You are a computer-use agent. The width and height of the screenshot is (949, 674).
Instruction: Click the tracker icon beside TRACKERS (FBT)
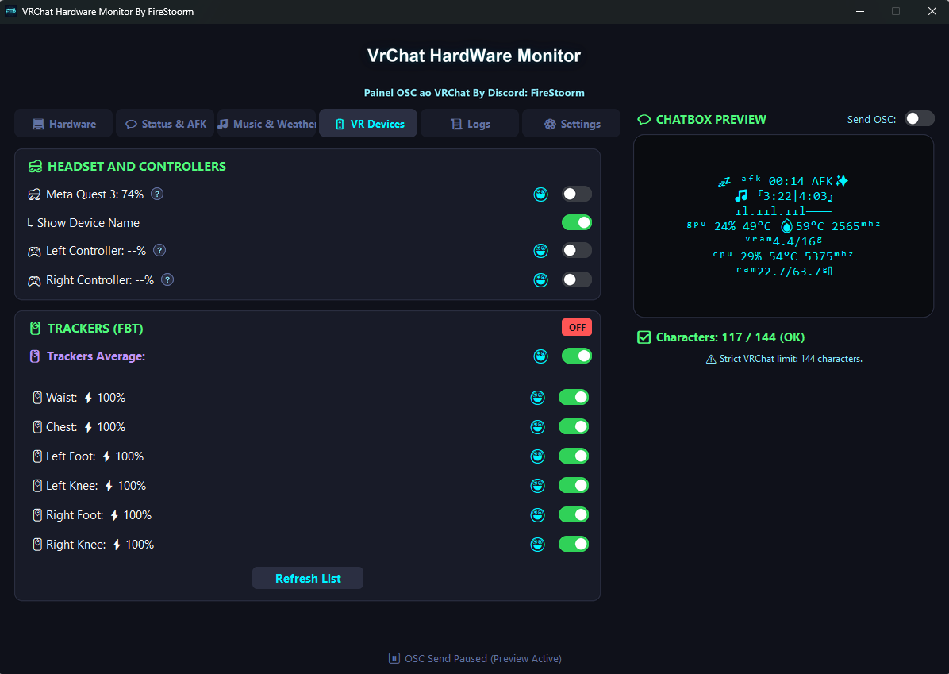click(35, 328)
